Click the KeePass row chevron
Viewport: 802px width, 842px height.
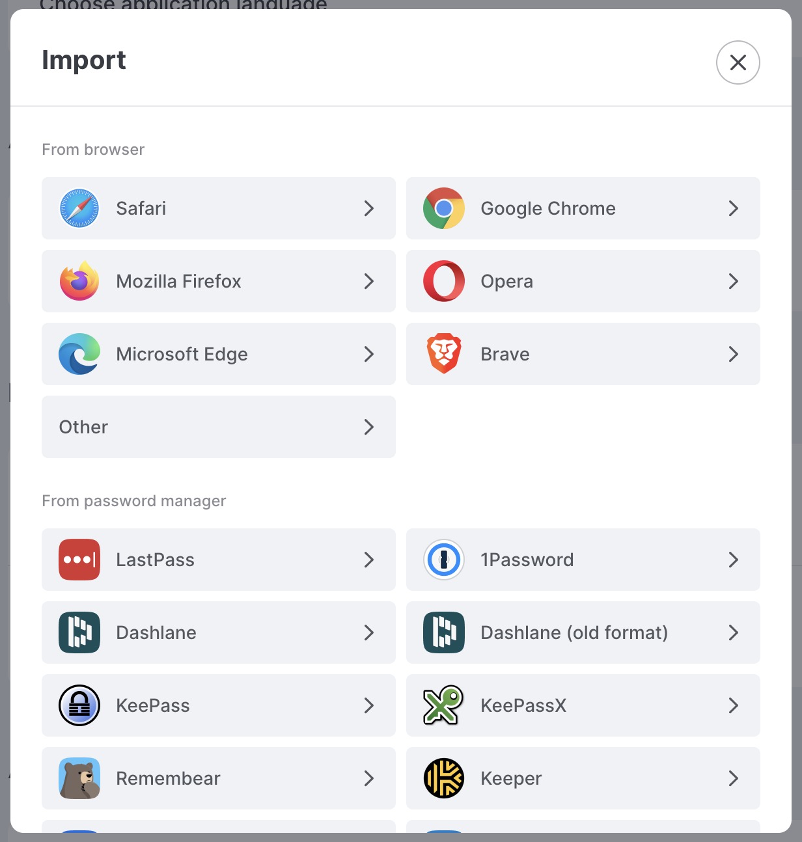pyautogui.click(x=369, y=705)
